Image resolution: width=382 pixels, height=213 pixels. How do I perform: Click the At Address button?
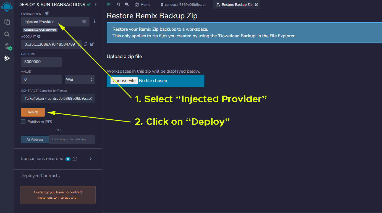point(35,140)
